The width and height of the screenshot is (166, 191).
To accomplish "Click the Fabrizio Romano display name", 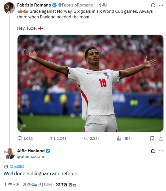I will tap(34, 5).
